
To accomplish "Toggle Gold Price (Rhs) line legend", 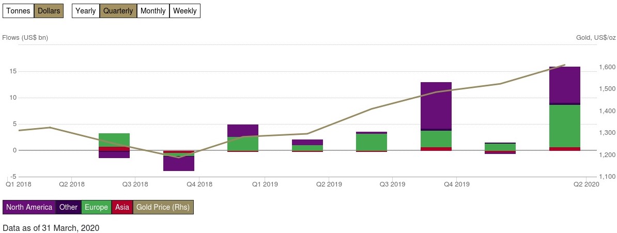I will [x=163, y=207].
